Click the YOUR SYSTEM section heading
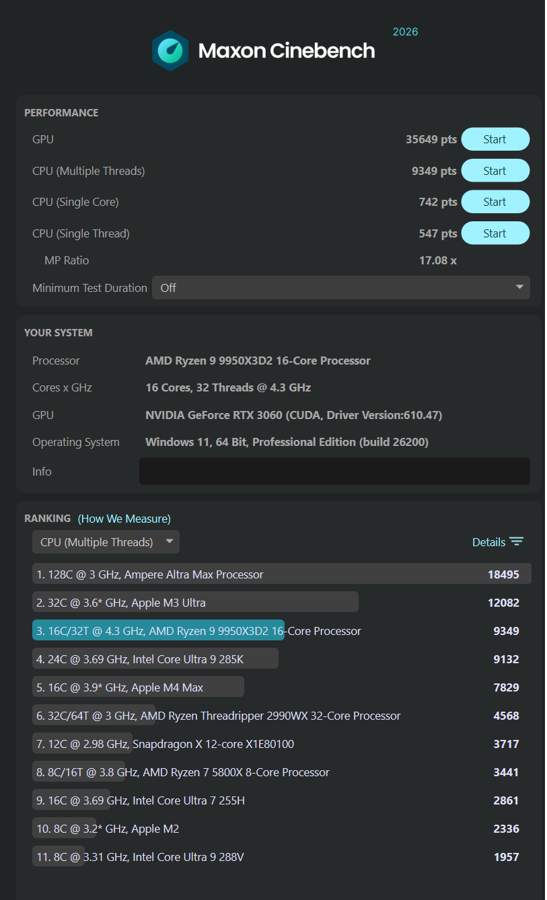The width and height of the screenshot is (547, 900). pos(59,332)
